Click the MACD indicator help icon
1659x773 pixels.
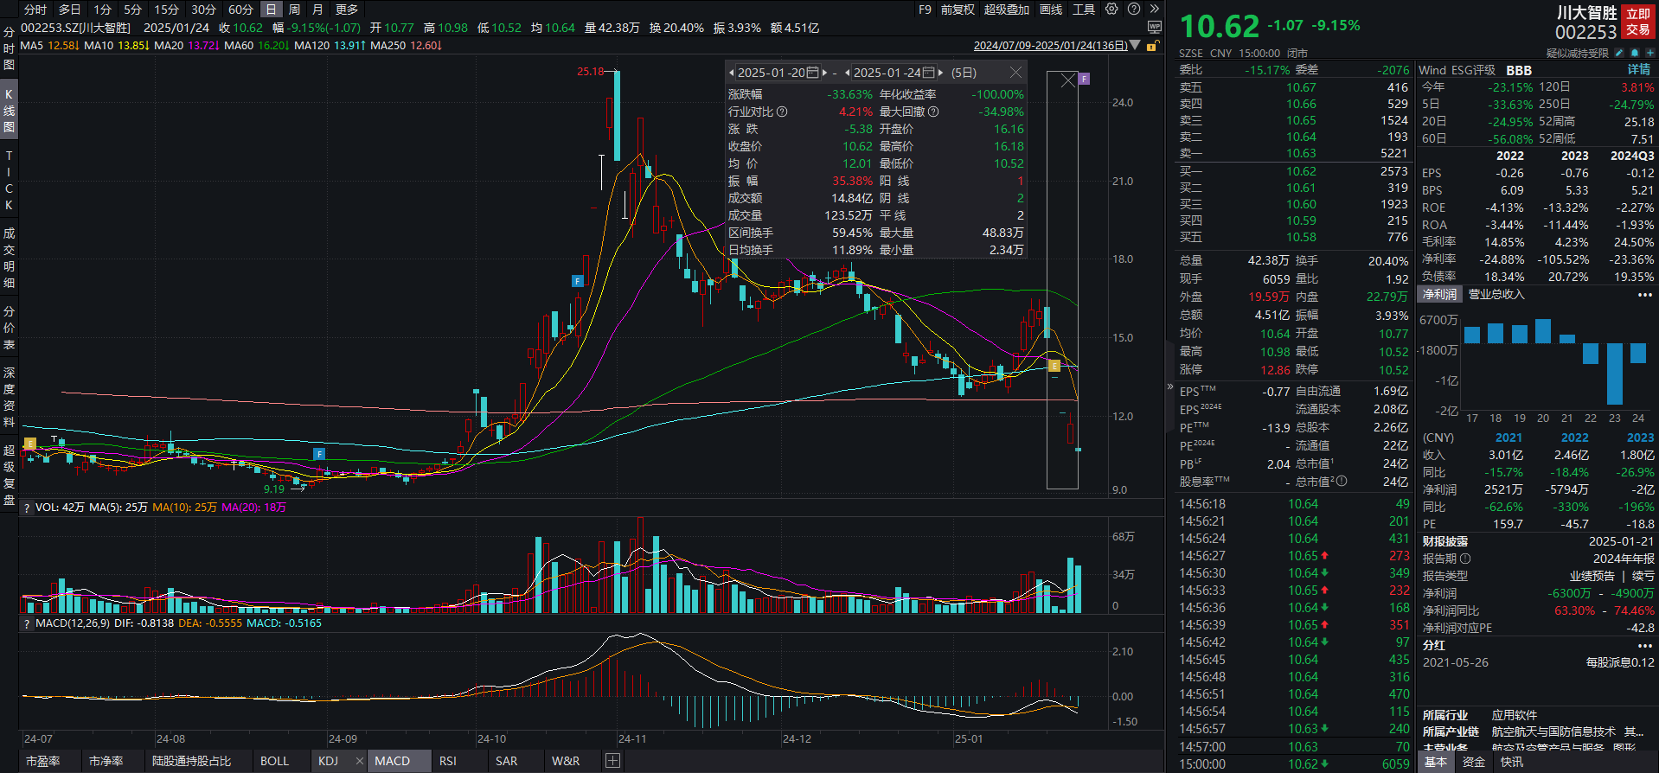pyautogui.click(x=27, y=623)
